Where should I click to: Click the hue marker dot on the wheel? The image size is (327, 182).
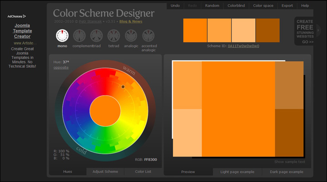[x=123, y=86]
